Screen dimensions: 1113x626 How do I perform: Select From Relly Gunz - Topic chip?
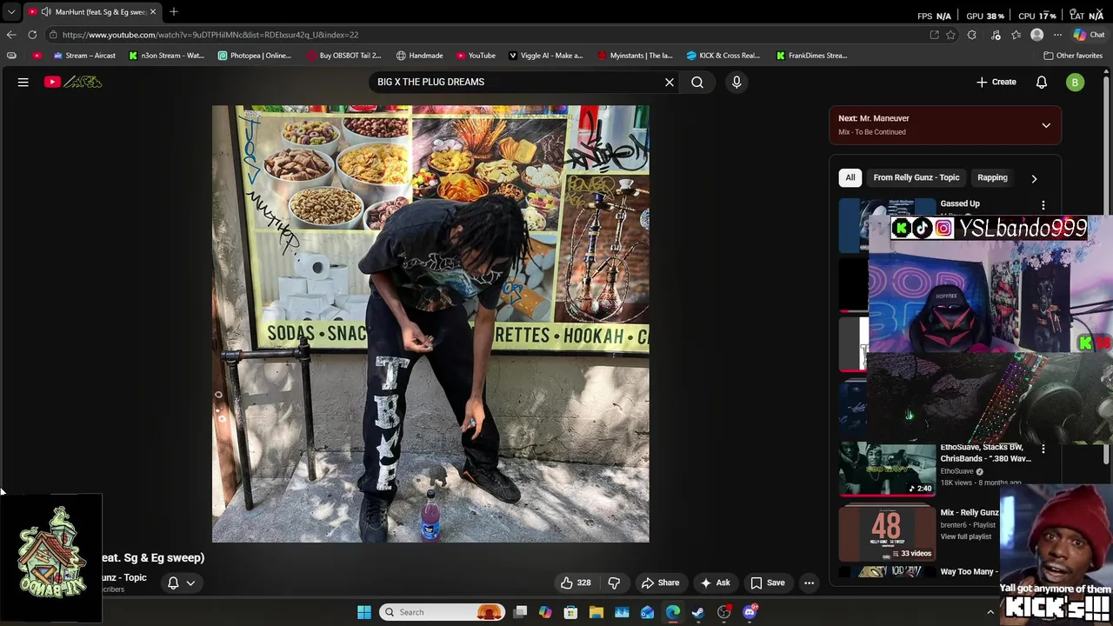(x=916, y=177)
